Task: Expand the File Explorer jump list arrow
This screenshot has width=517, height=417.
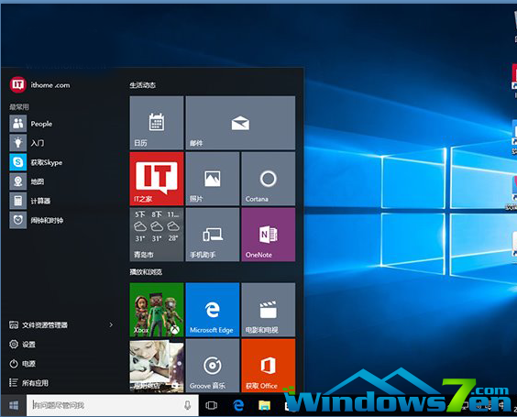Action: coord(111,325)
